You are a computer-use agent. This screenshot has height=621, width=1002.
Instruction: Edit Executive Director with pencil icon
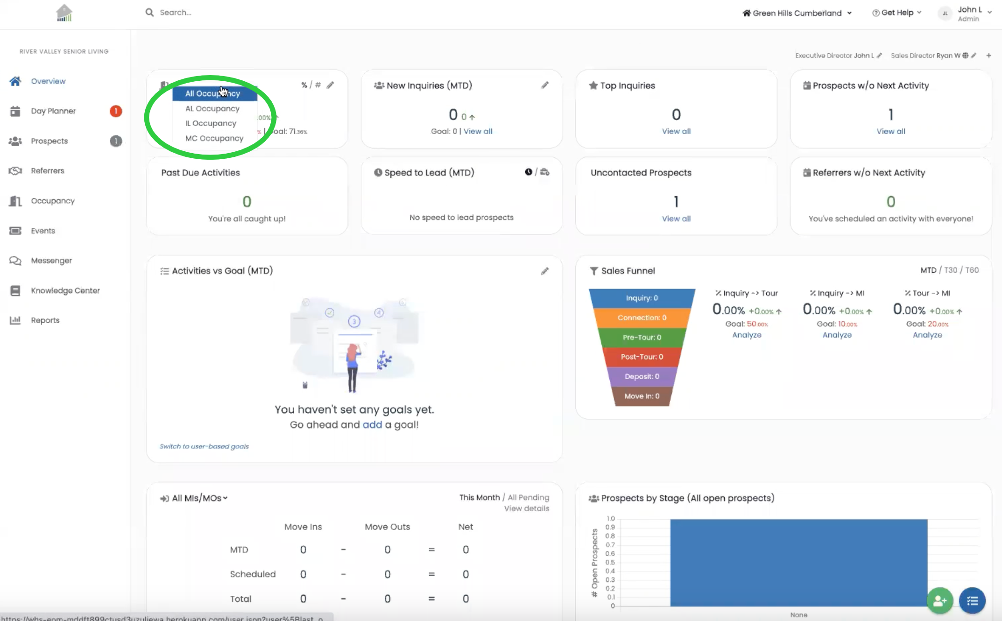[879, 56]
